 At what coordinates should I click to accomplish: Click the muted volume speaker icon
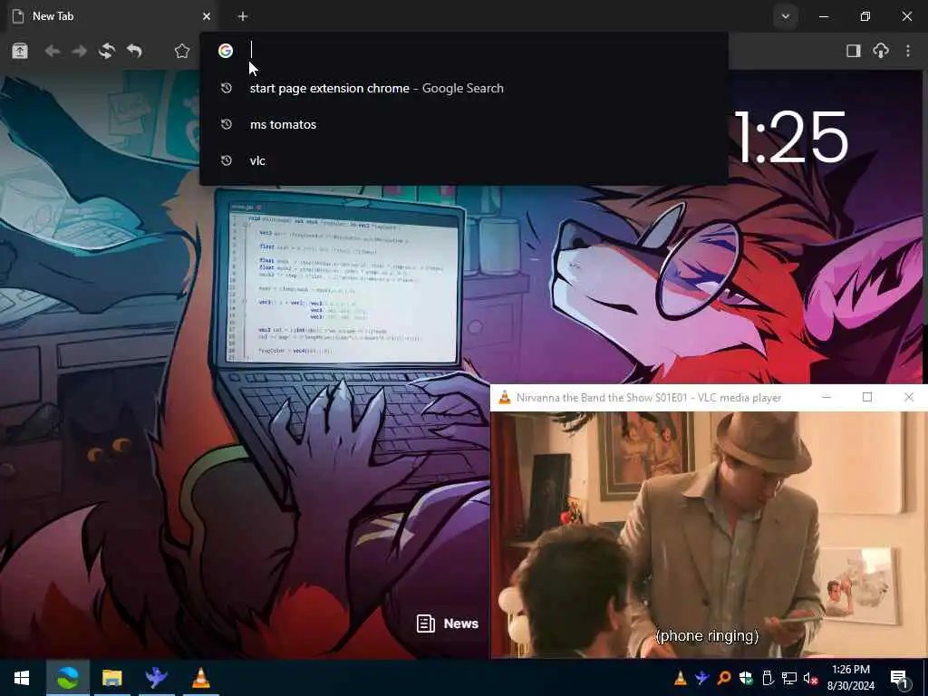(x=811, y=678)
